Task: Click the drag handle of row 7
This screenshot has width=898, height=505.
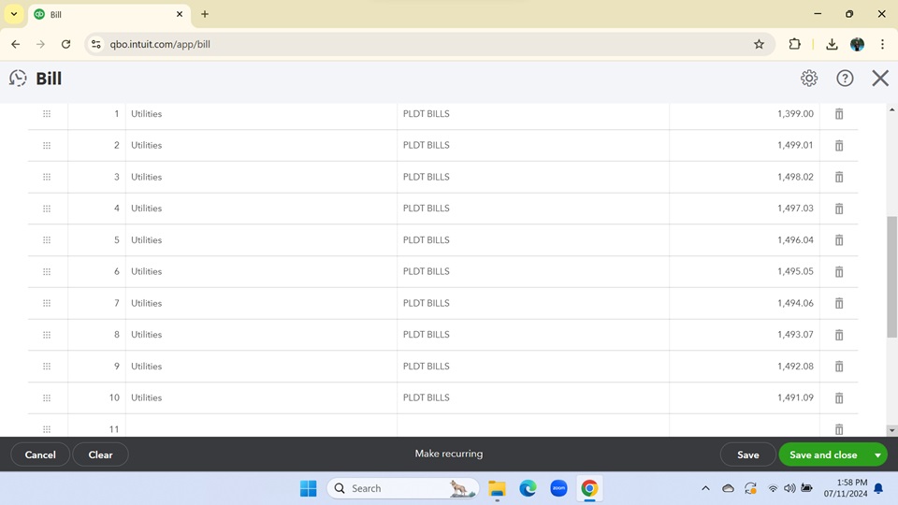Action: 47,303
